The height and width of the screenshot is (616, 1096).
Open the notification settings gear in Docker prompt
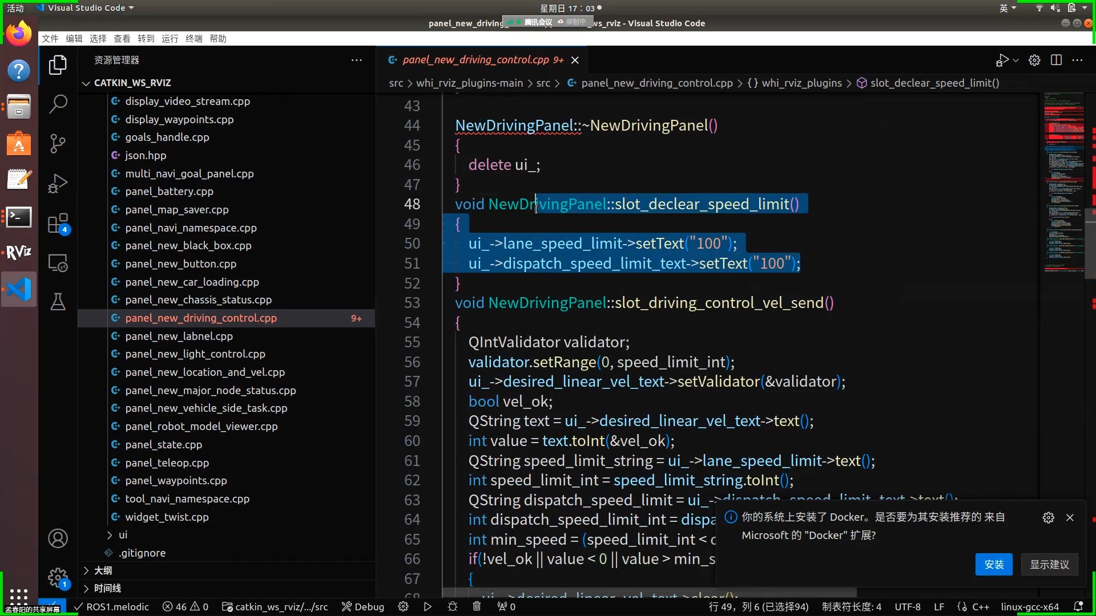(1048, 517)
